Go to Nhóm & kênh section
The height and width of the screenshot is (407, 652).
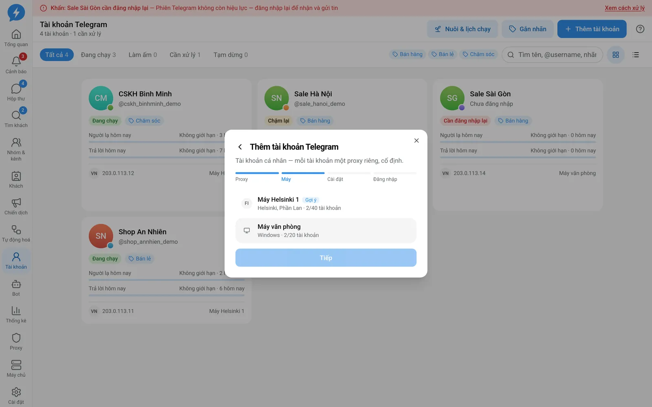tap(16, 149)
